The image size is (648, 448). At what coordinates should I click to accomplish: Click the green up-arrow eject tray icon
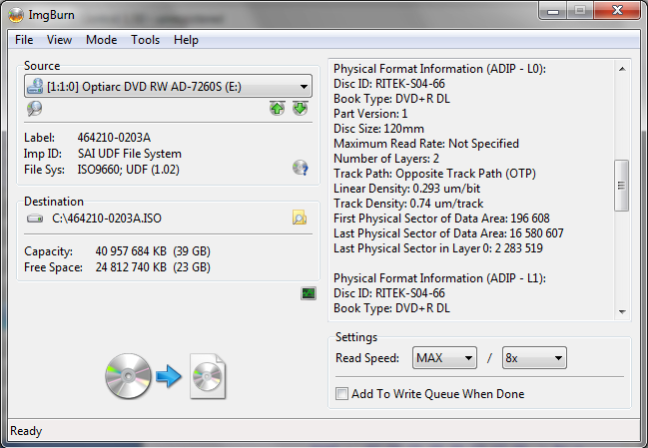tap(277, 109)
